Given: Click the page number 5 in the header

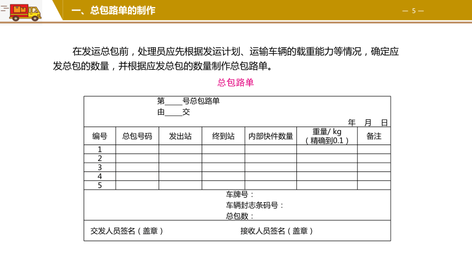Looking at the screenshot, I should (414, 11).
